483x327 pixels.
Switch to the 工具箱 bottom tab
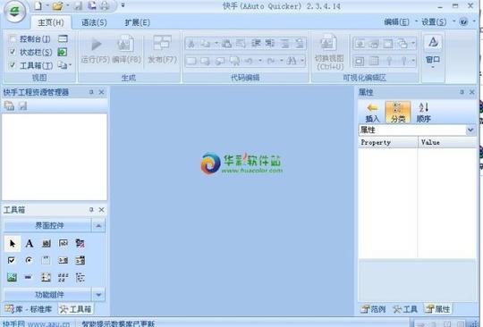click(x=75, y=309)
